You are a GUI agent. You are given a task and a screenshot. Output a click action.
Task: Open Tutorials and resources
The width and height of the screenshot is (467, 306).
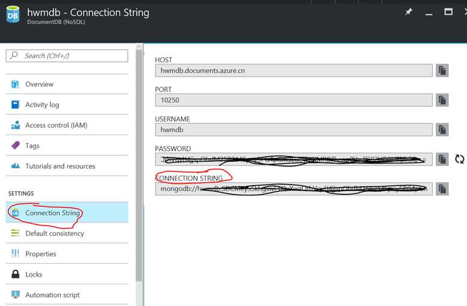click(67, 166)
